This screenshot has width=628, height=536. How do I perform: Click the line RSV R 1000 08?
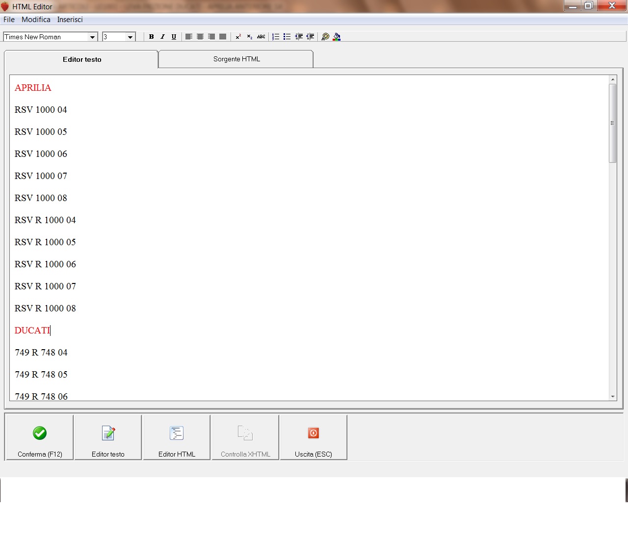pos(45,308)
